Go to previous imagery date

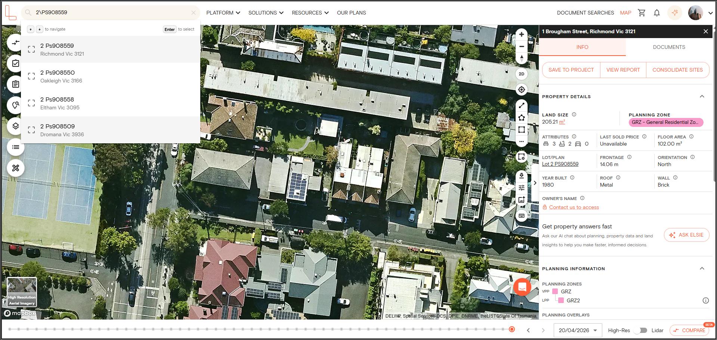528,330
